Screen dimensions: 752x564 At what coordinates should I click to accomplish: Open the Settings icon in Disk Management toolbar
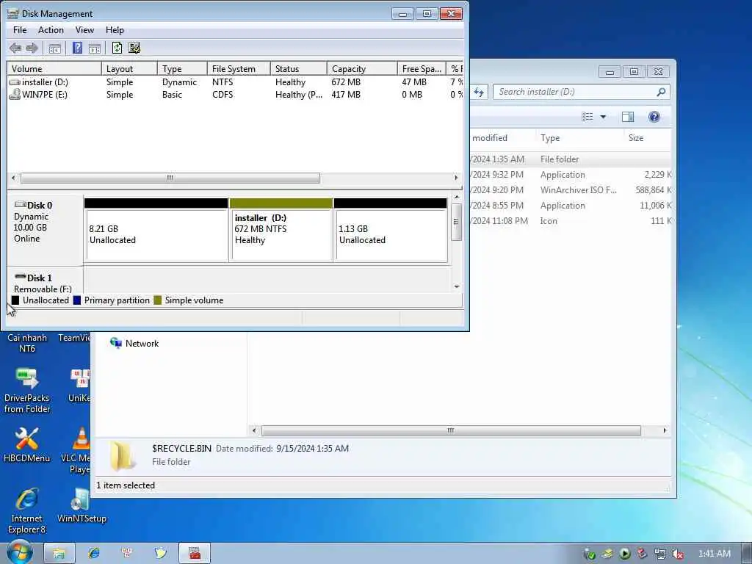(135, 48)
